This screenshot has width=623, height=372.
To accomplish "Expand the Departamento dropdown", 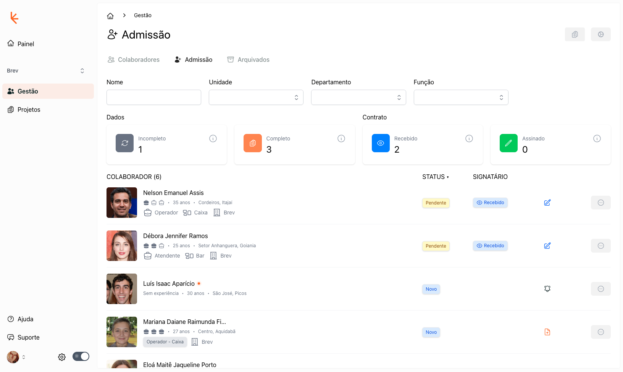I will [358, 97].
